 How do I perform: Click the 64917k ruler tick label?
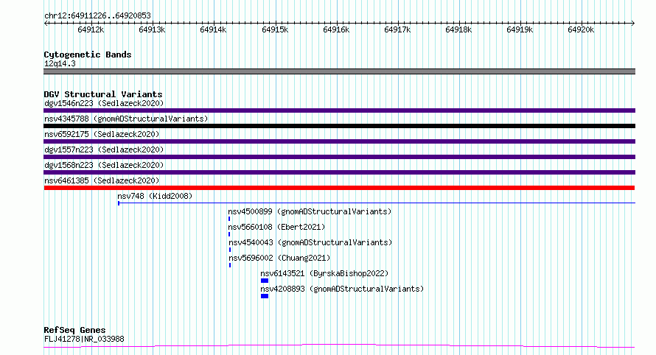click(397, 29)
